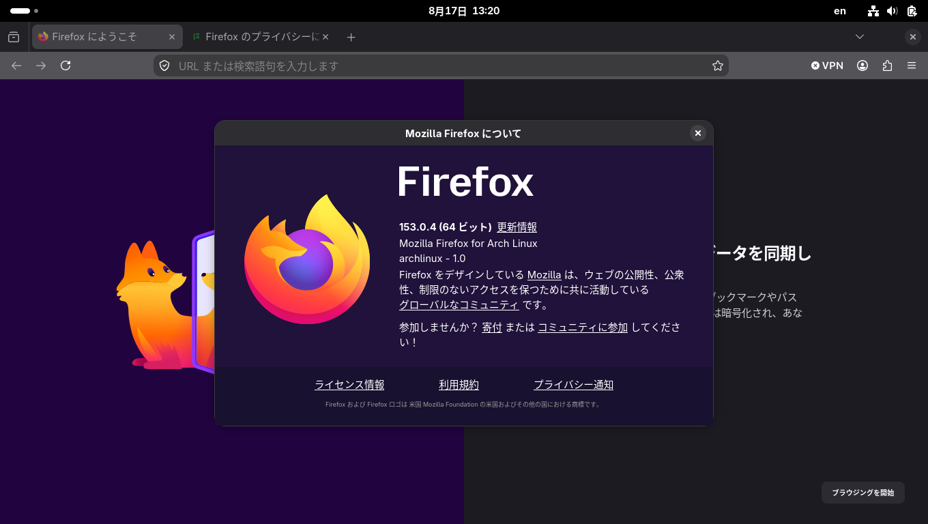Open the プライバシー通知 link
928x524 pixels.
573,385
